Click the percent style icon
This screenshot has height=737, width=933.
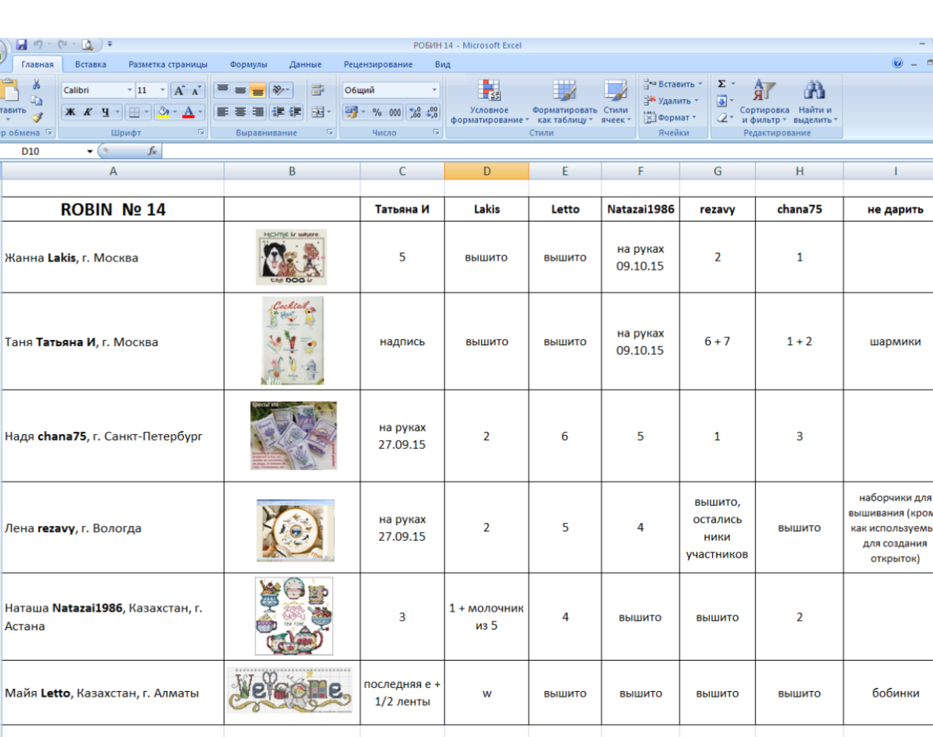(377, 113)
